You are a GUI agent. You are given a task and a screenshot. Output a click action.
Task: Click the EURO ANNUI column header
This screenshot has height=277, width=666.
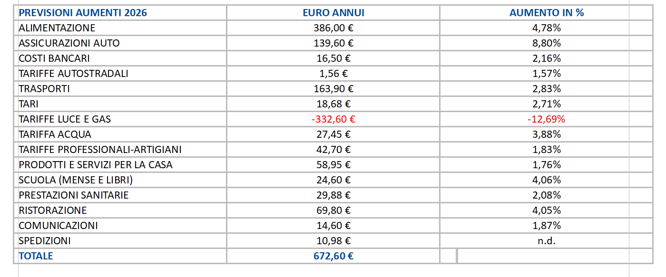[x=333, y=13]
